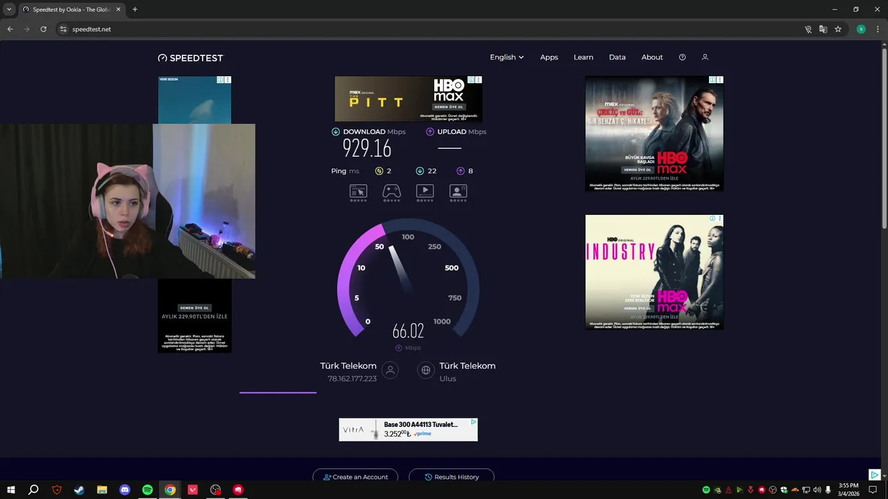
Task: Open the Chrome three-dot menu
Action: tap(878, 29)
